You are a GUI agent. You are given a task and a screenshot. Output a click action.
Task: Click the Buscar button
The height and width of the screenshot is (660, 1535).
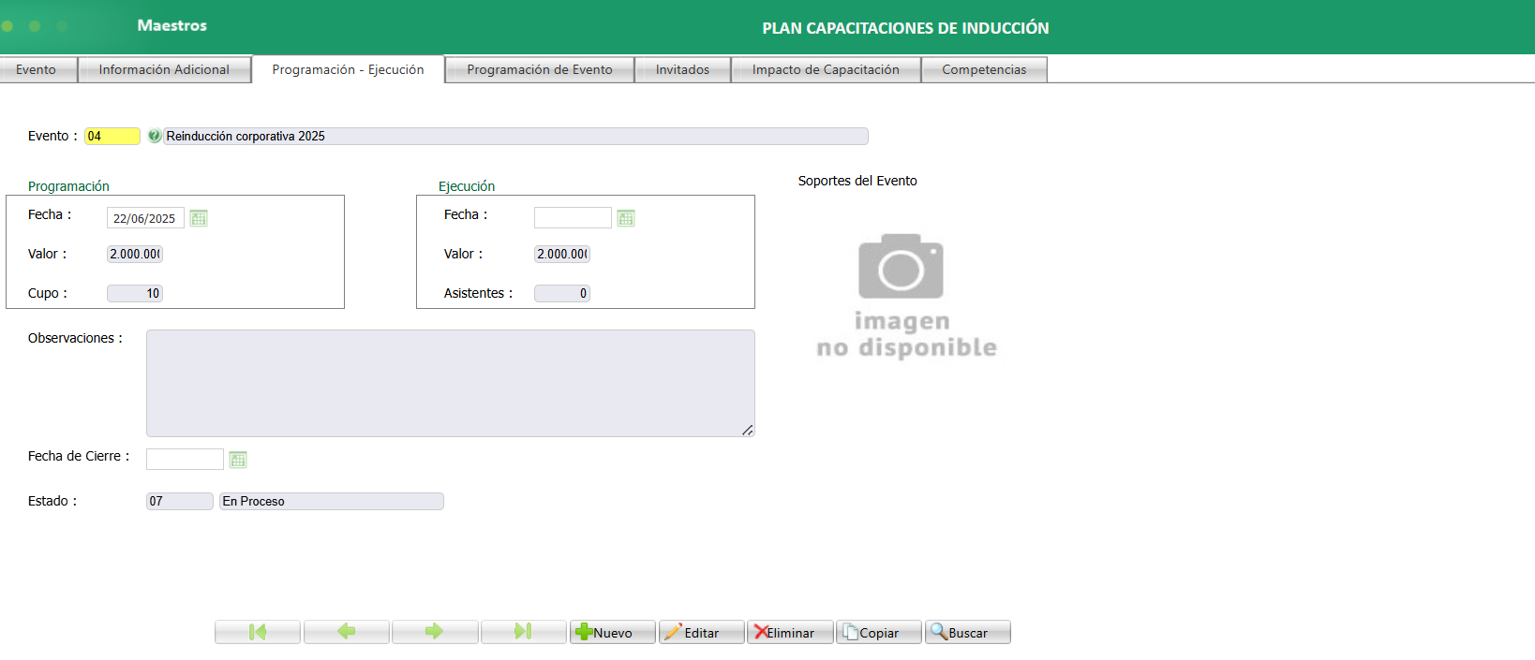pos(968,632)
